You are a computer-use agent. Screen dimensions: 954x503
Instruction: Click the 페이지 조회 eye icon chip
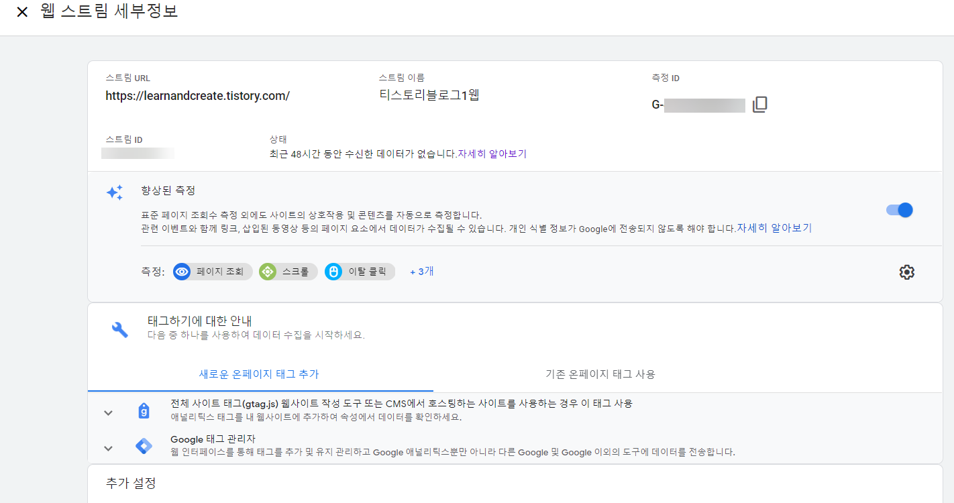[213, 272]
